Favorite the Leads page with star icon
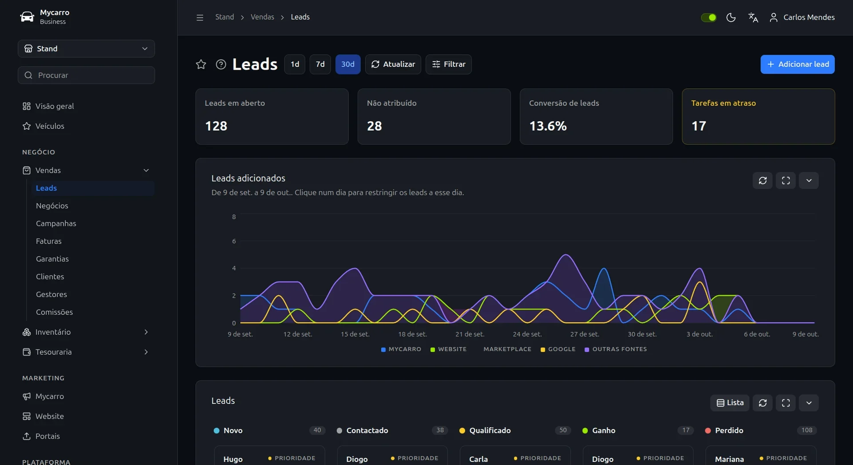The width and height of the screenshot is (853, 465). [x=201, y=64]
